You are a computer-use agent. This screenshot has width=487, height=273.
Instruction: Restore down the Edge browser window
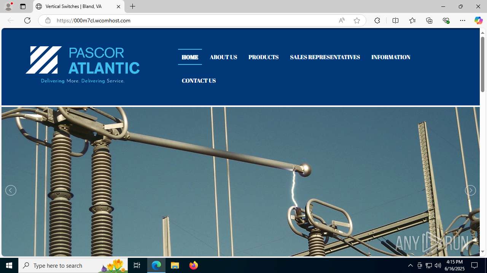[461, 6]
